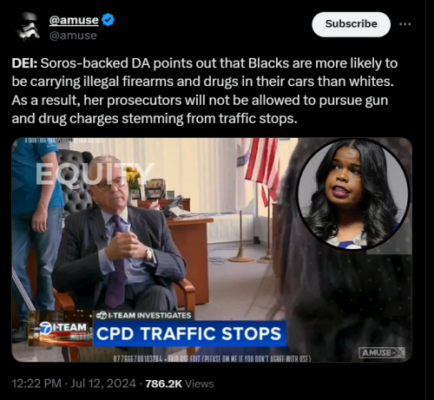434x400 pixels.
Task: Click the blue verified badge
Action: pyautogui.click(x=108, y=20)
